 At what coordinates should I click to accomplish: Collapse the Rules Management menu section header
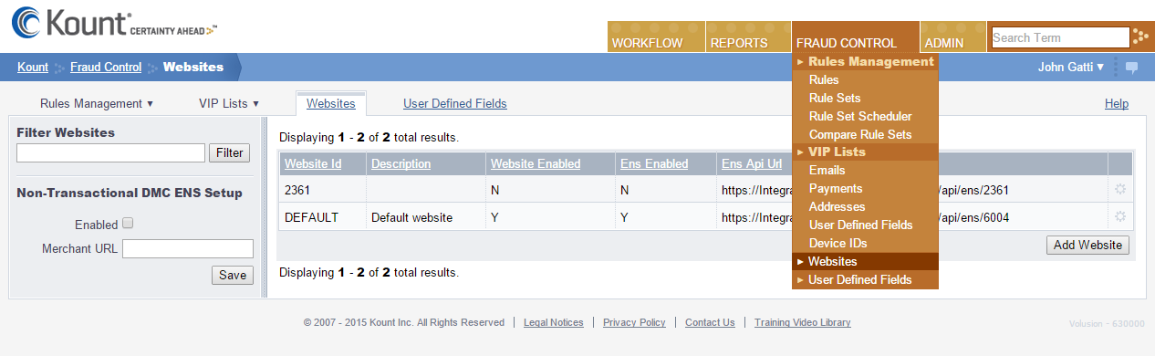865,61
